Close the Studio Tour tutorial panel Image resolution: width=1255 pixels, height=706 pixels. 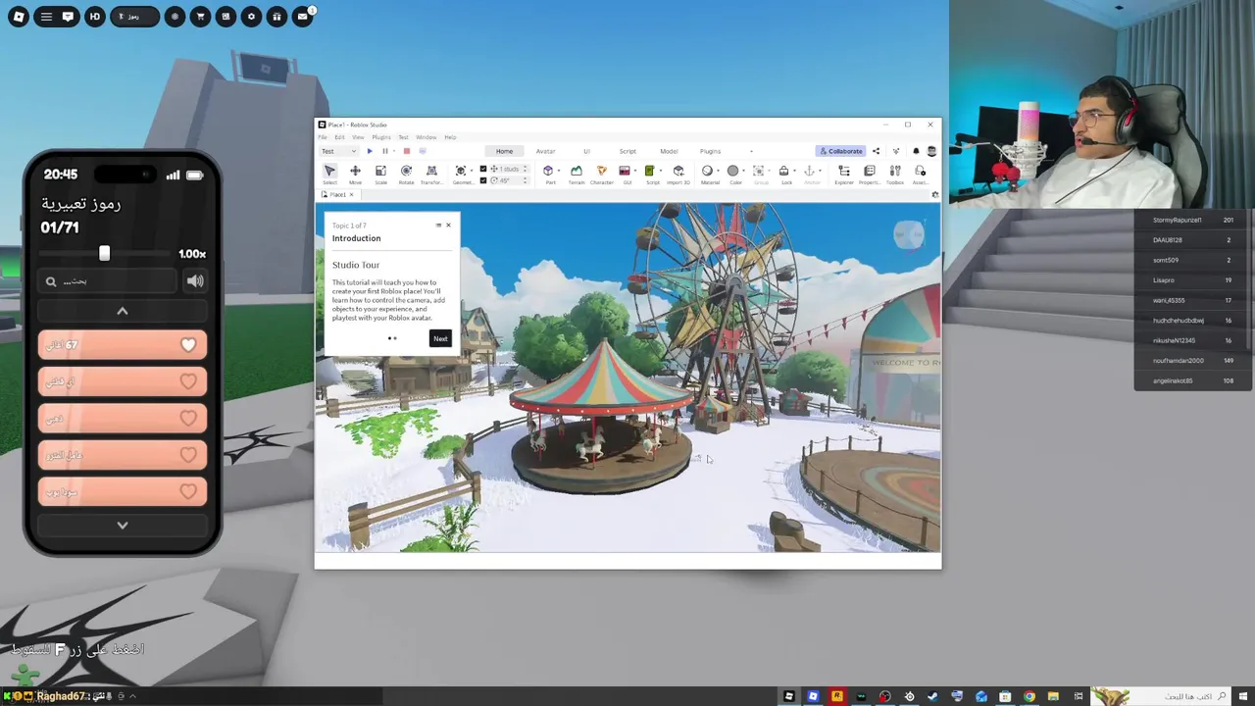click(x=448, y=226)
